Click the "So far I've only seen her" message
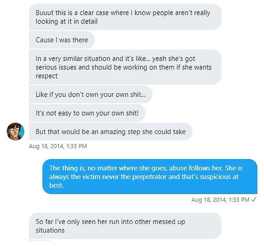 click(x=125, y=226)
